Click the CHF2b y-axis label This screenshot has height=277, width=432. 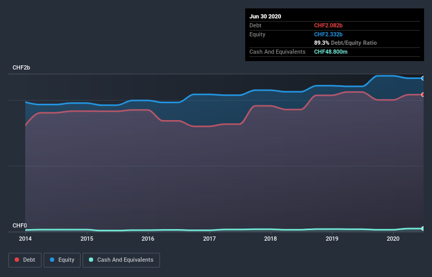point(21,67)
